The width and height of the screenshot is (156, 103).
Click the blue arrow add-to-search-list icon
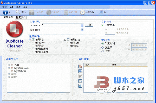click(x=80, y=71)
